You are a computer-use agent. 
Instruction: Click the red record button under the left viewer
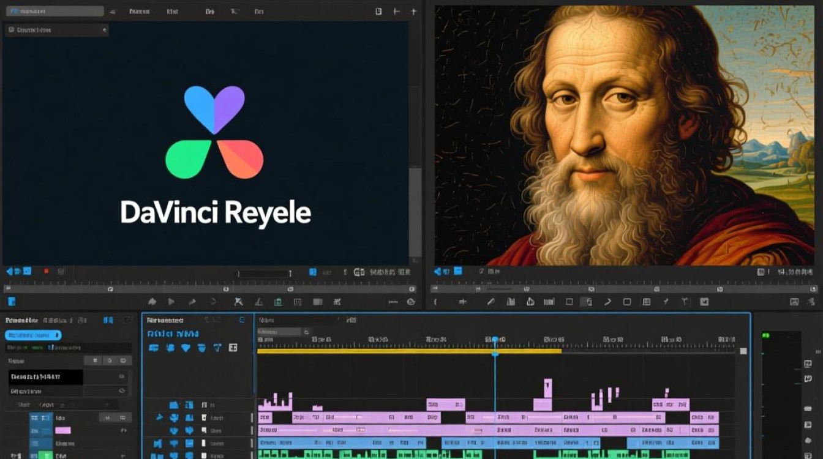(46, 271)
